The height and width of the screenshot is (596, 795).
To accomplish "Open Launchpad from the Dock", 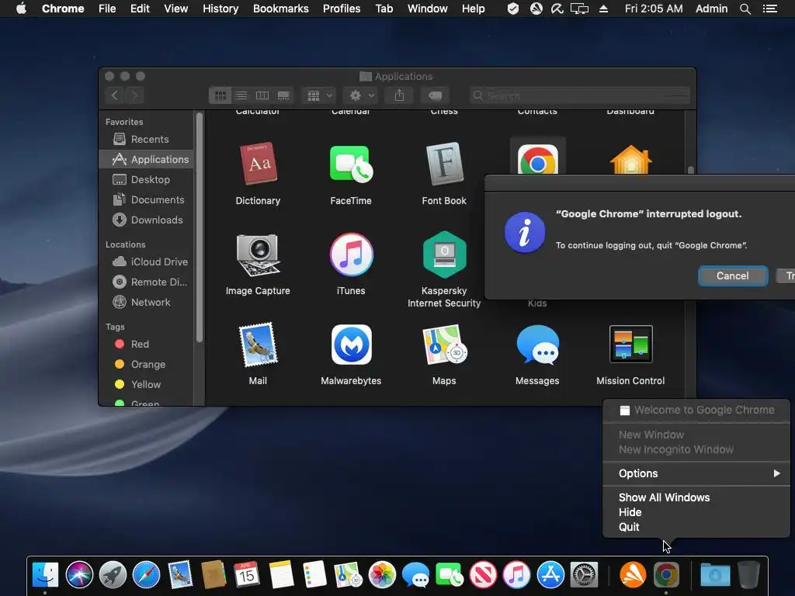I will (x=113, y=575).
